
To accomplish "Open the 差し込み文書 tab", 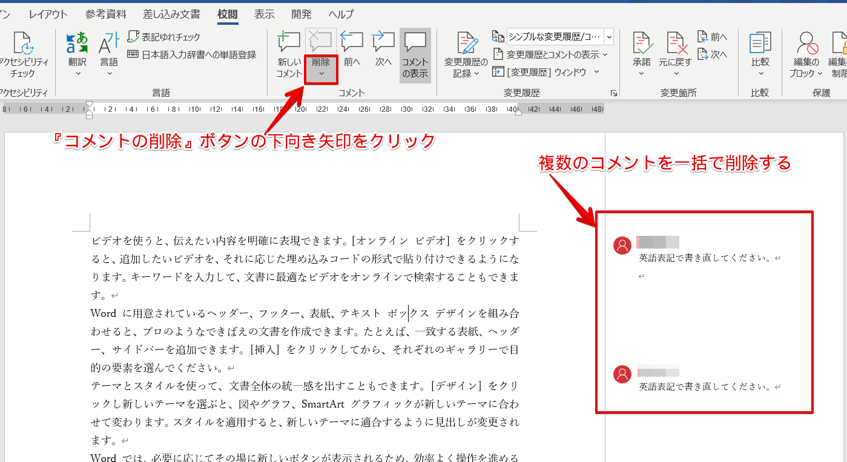I will point(172,14).
